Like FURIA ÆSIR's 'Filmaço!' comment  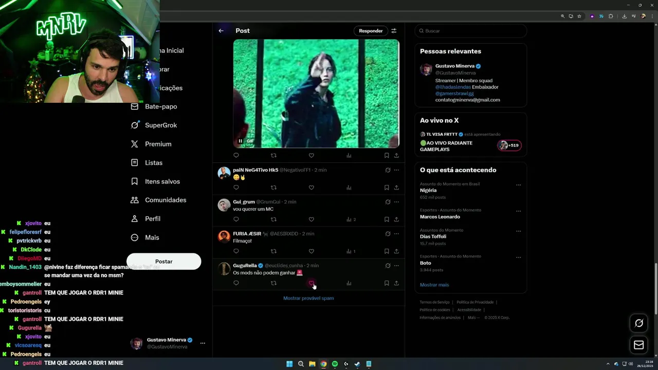point(311,251)
